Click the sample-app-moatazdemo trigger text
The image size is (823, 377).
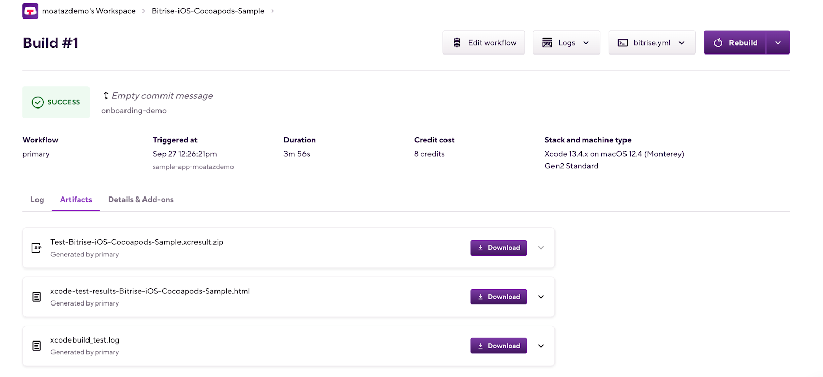193,167
